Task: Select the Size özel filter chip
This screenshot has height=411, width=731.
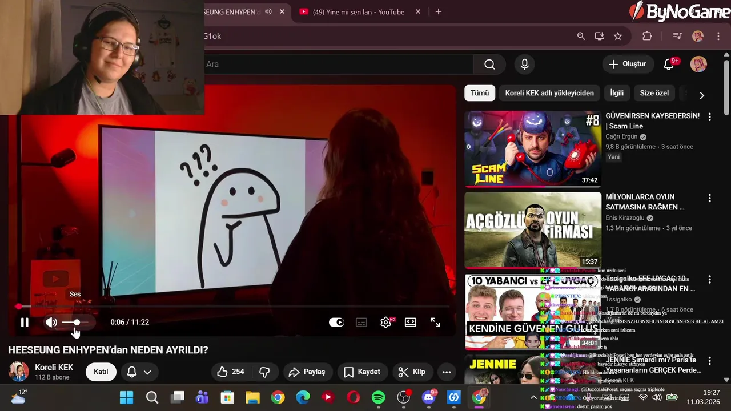Action: click(654, 93)
